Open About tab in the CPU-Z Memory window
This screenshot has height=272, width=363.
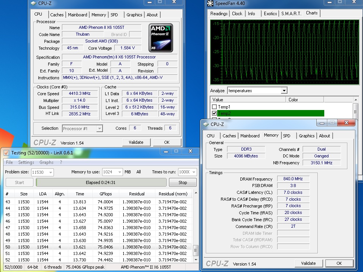pos(325,136)
